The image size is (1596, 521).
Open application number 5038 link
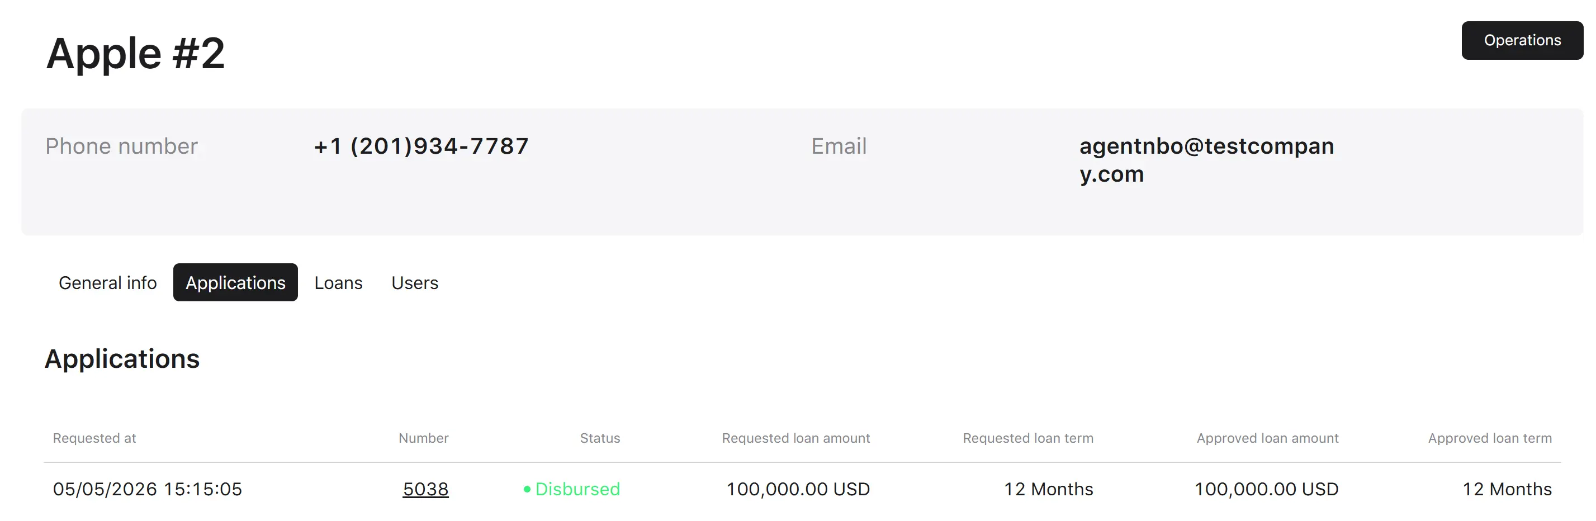click(x=425, y=489)
